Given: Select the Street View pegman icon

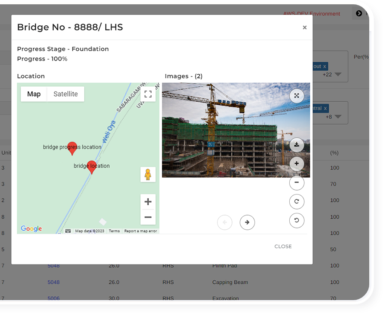Looking at the screenshot, I should pyautogui.click(x=148, y=174).
